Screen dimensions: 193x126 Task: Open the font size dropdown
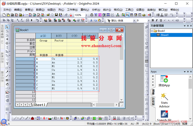point(149,20)
